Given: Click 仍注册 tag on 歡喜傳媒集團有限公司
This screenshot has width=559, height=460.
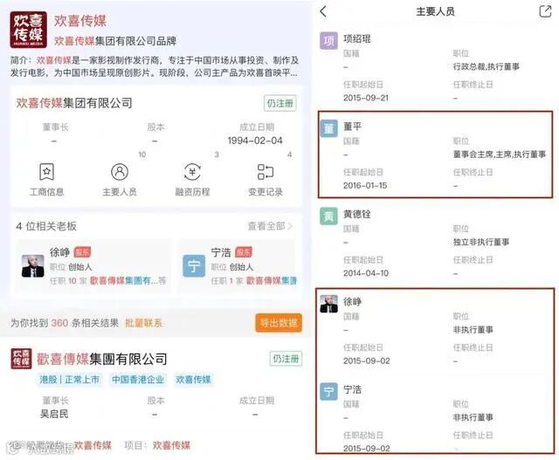Looking at the screenshot, I should (286, 359).
